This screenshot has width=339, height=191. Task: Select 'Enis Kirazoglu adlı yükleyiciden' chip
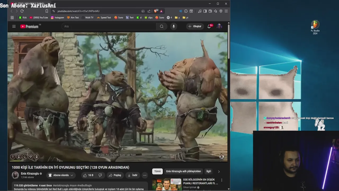184,171
